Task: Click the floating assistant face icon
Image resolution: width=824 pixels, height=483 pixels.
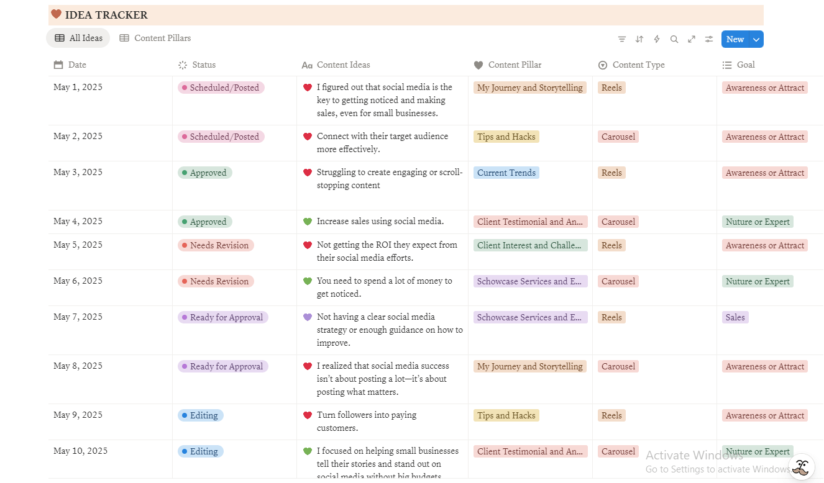Action: 802,467
